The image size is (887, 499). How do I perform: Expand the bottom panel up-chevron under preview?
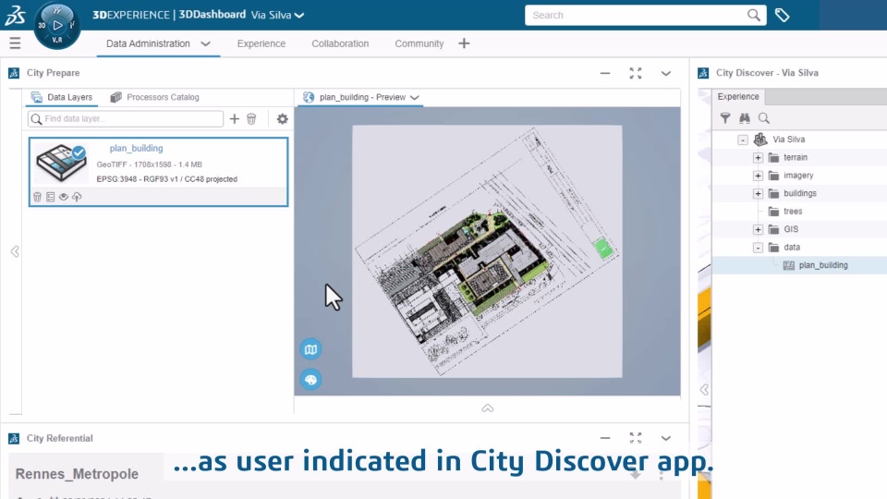click(x=488, y=408)
